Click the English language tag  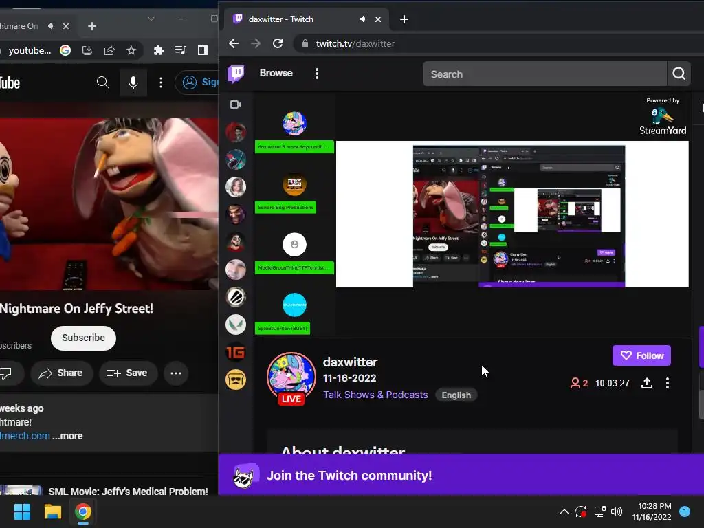pos(456,395)
